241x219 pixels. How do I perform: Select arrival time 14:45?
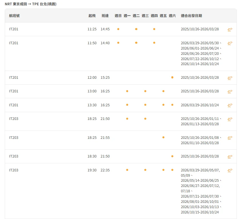[x=105, y=29]
